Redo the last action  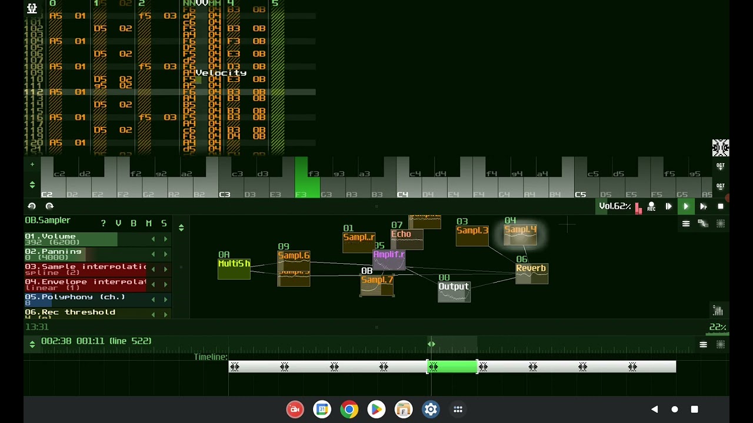(x=49, y=206)
